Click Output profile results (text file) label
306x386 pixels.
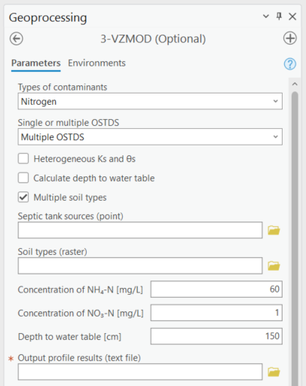[79, 358]
